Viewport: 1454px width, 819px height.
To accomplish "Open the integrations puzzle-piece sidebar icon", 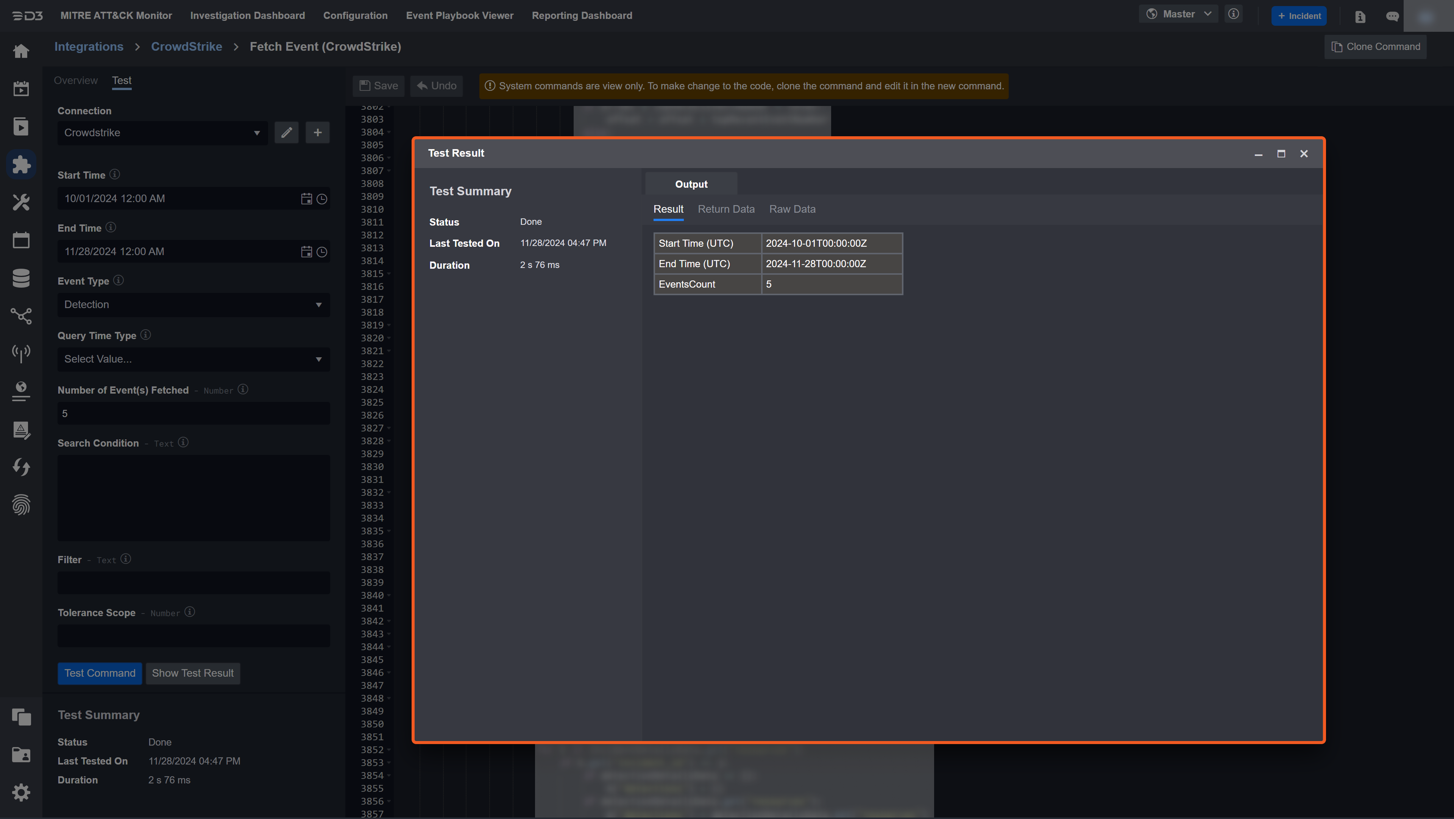I will [21, 164].
